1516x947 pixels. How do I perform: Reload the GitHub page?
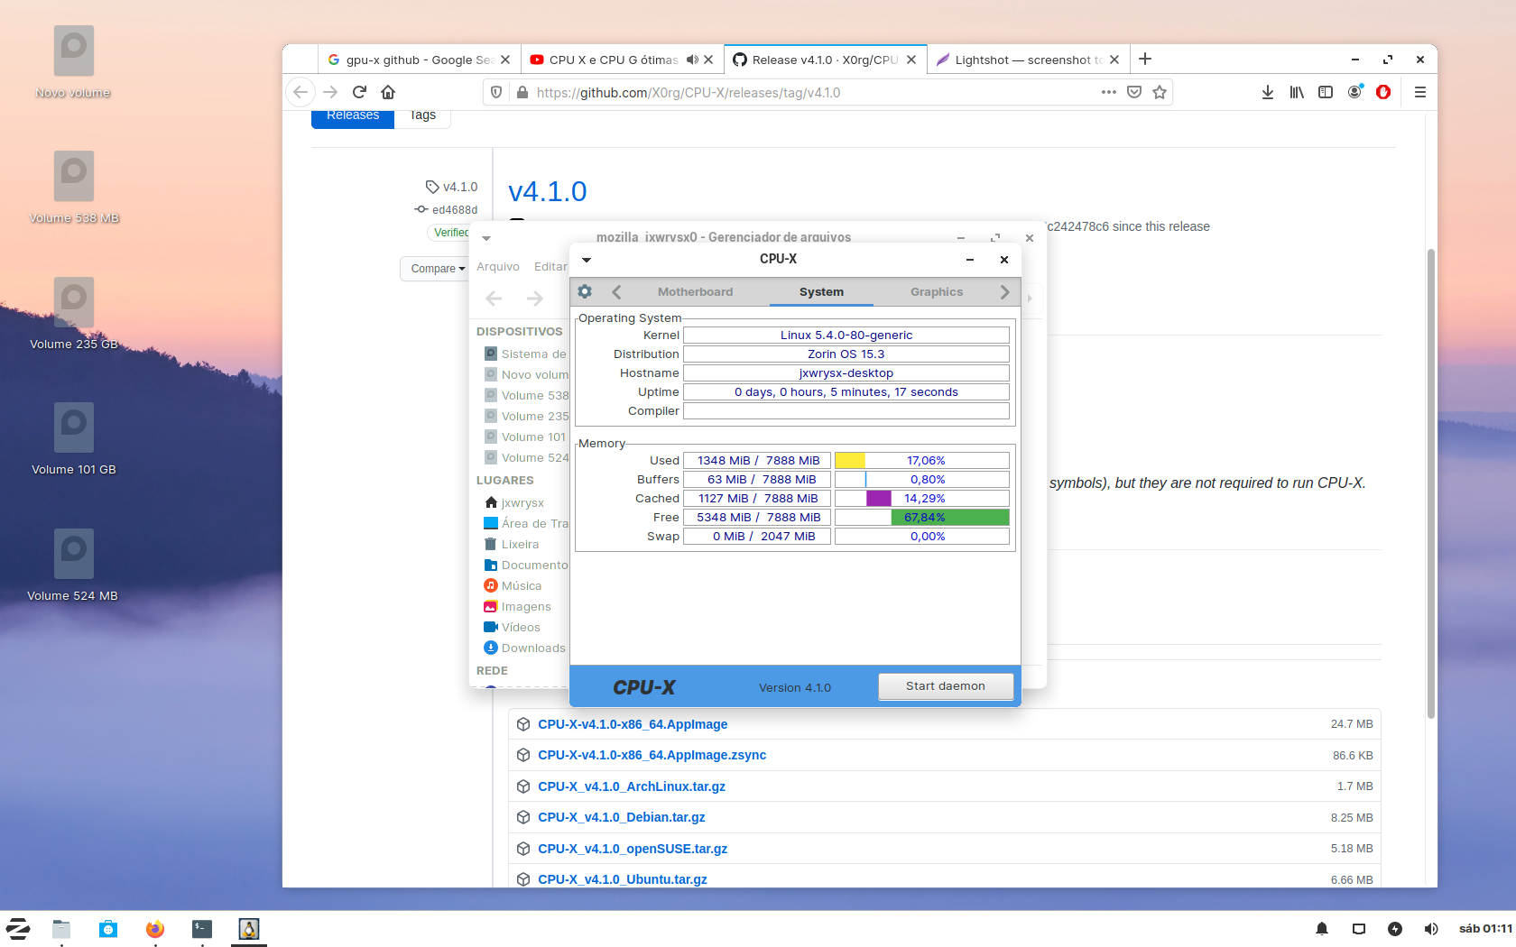pos(359,92)
